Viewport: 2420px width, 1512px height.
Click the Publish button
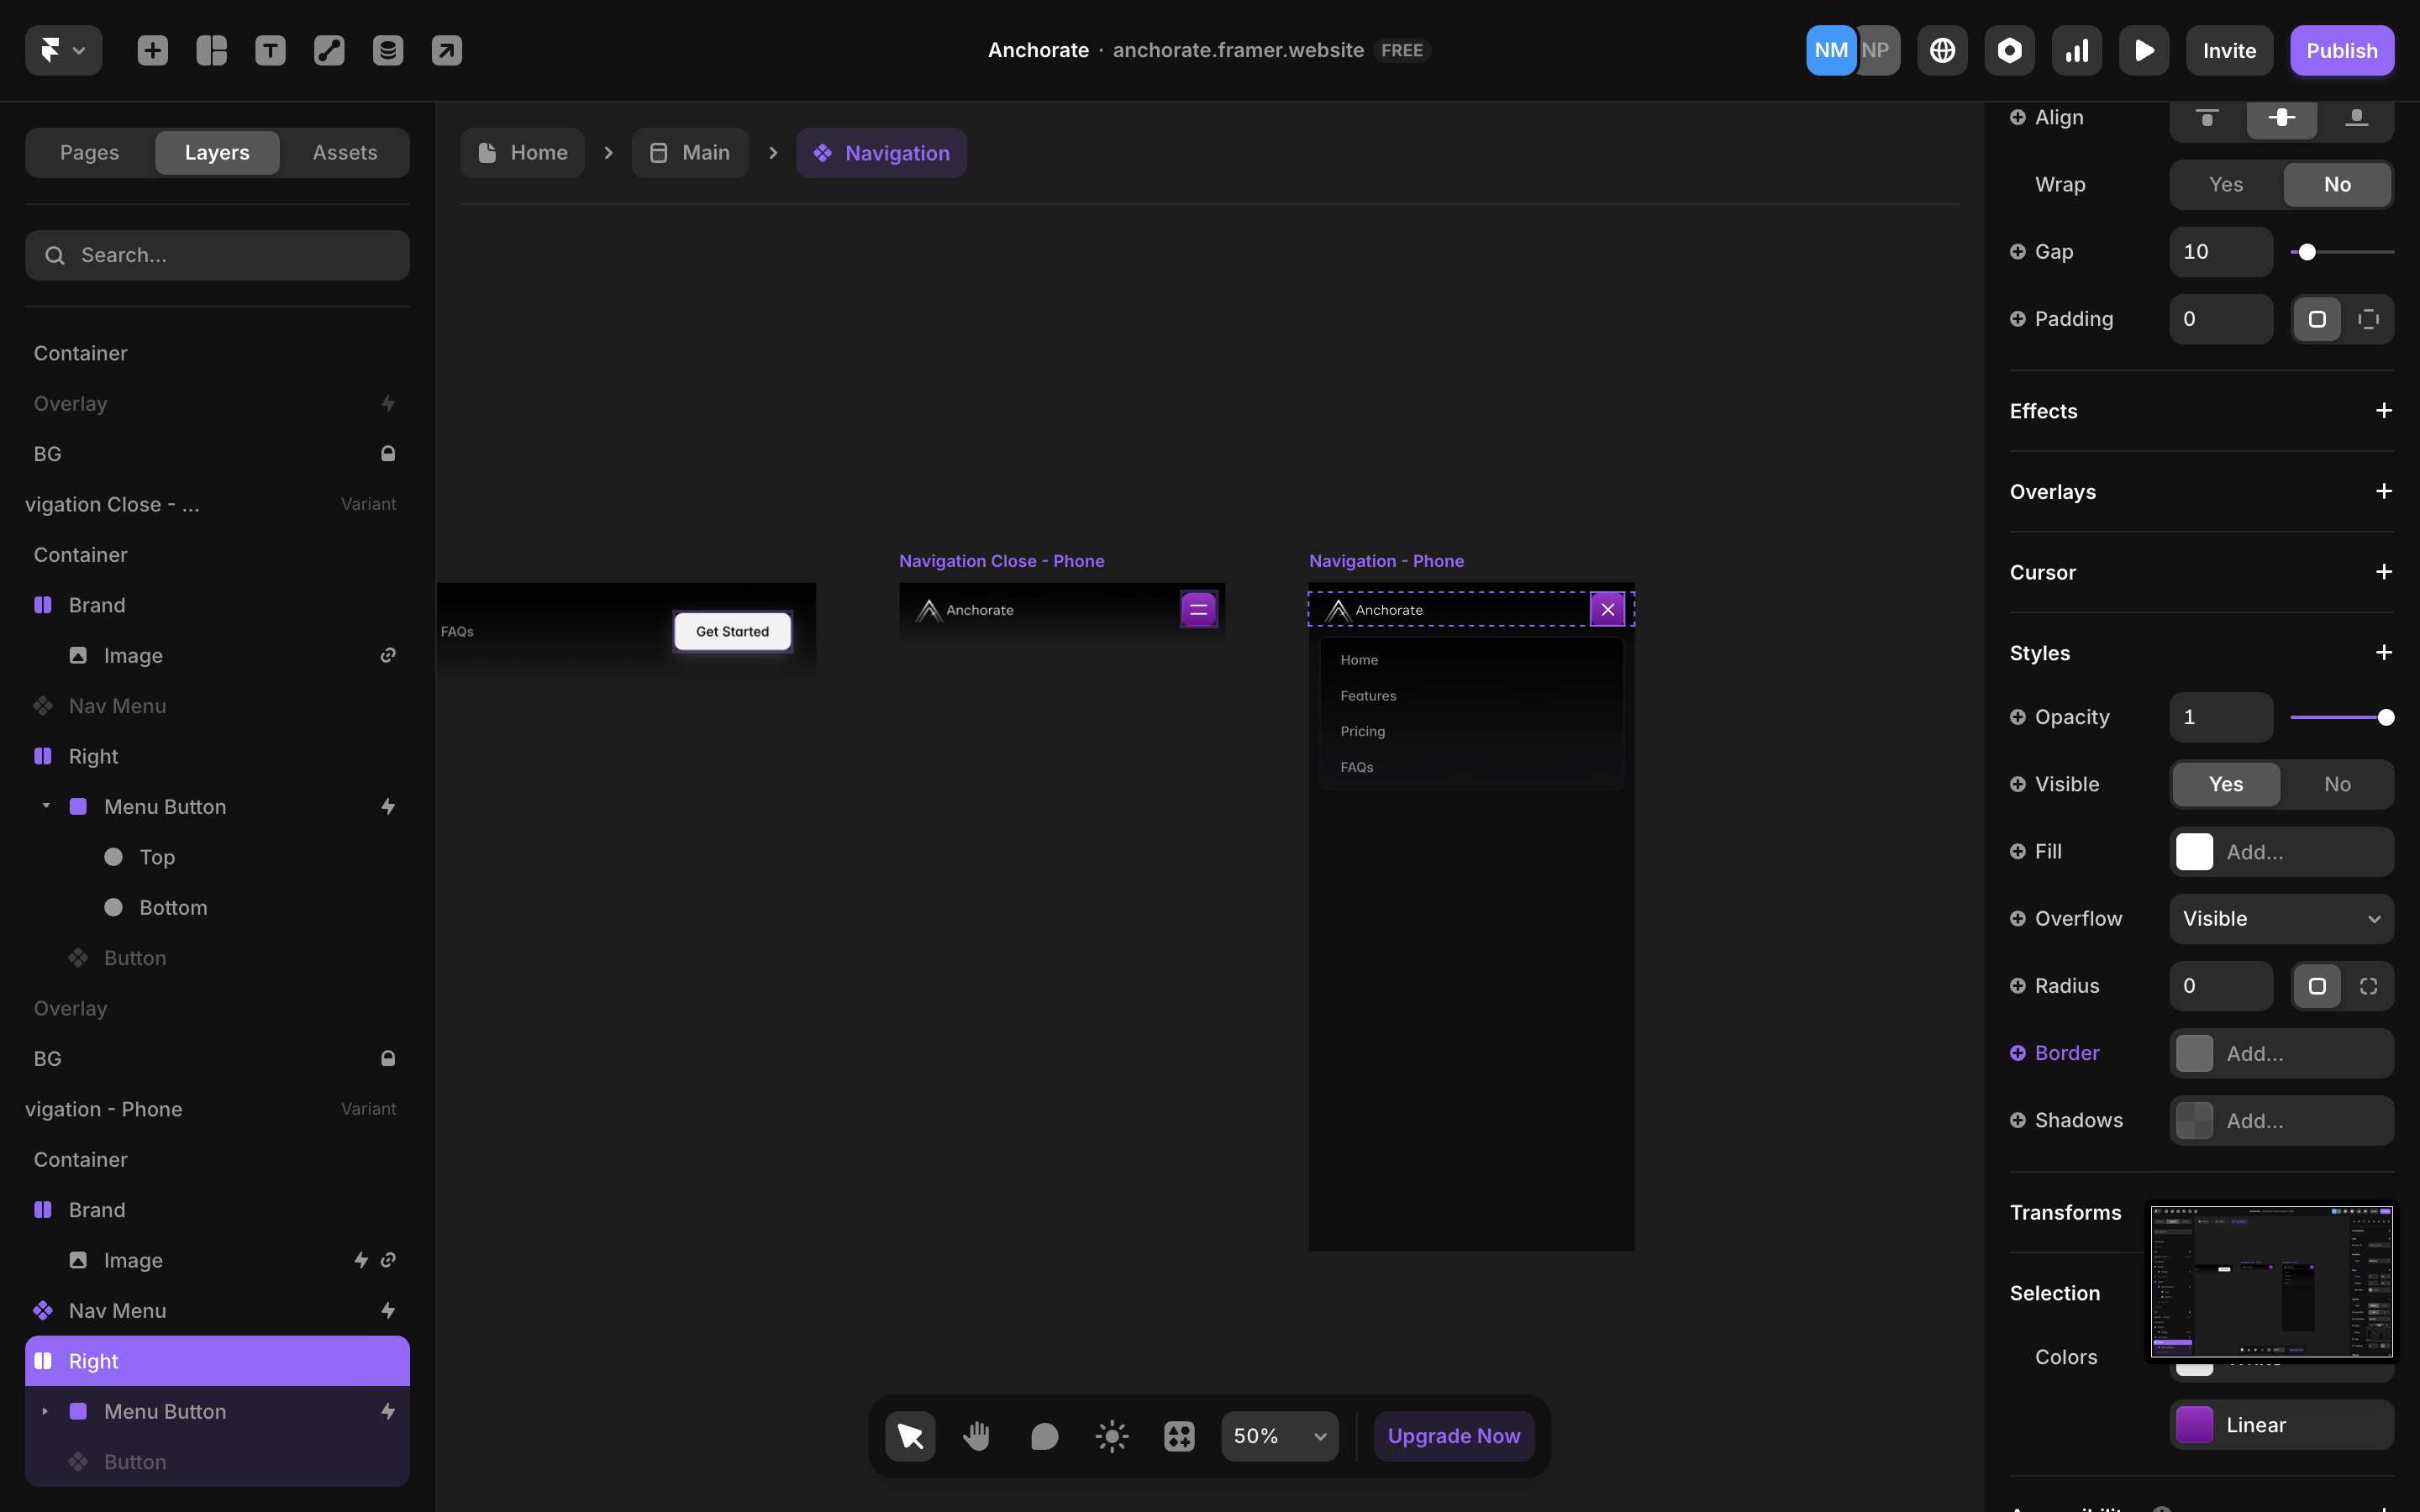(x=2341, y=50)
